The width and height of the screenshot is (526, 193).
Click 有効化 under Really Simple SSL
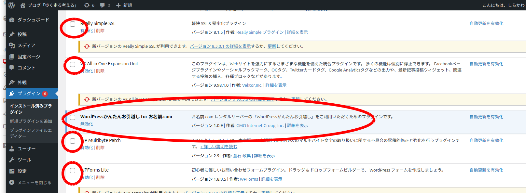[87, 31]
